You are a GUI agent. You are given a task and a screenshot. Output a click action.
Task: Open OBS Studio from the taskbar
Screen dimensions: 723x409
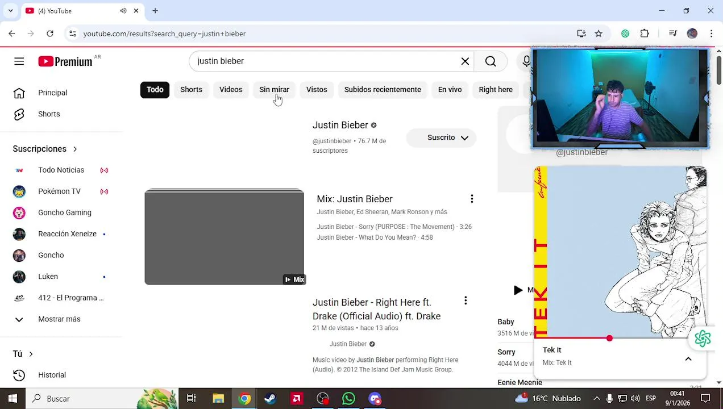(323, 398)
